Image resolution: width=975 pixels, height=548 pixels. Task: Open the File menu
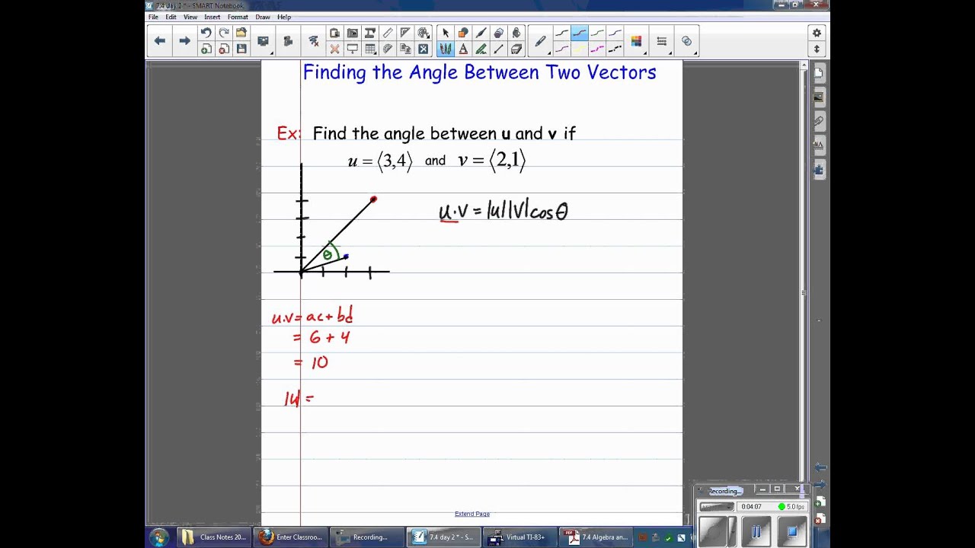[154, 17]
